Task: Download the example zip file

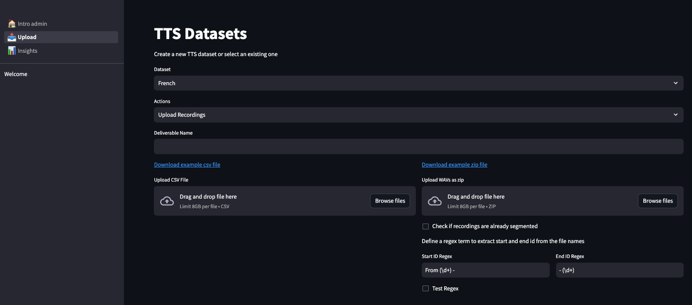Action: pos(455,165)
